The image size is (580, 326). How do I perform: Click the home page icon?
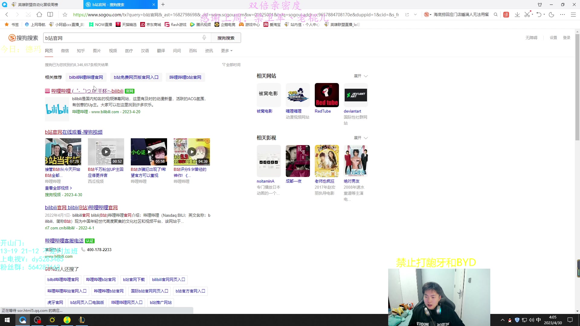[x=39, y=14]
